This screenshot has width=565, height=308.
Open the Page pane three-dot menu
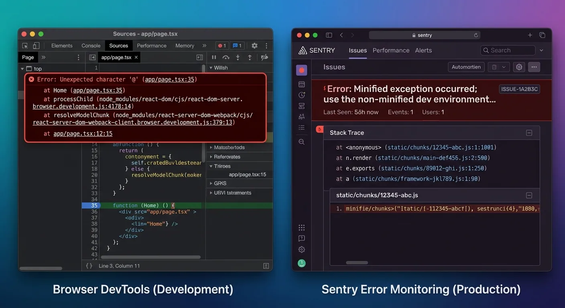pyautogui.click(x=79, y=57)
